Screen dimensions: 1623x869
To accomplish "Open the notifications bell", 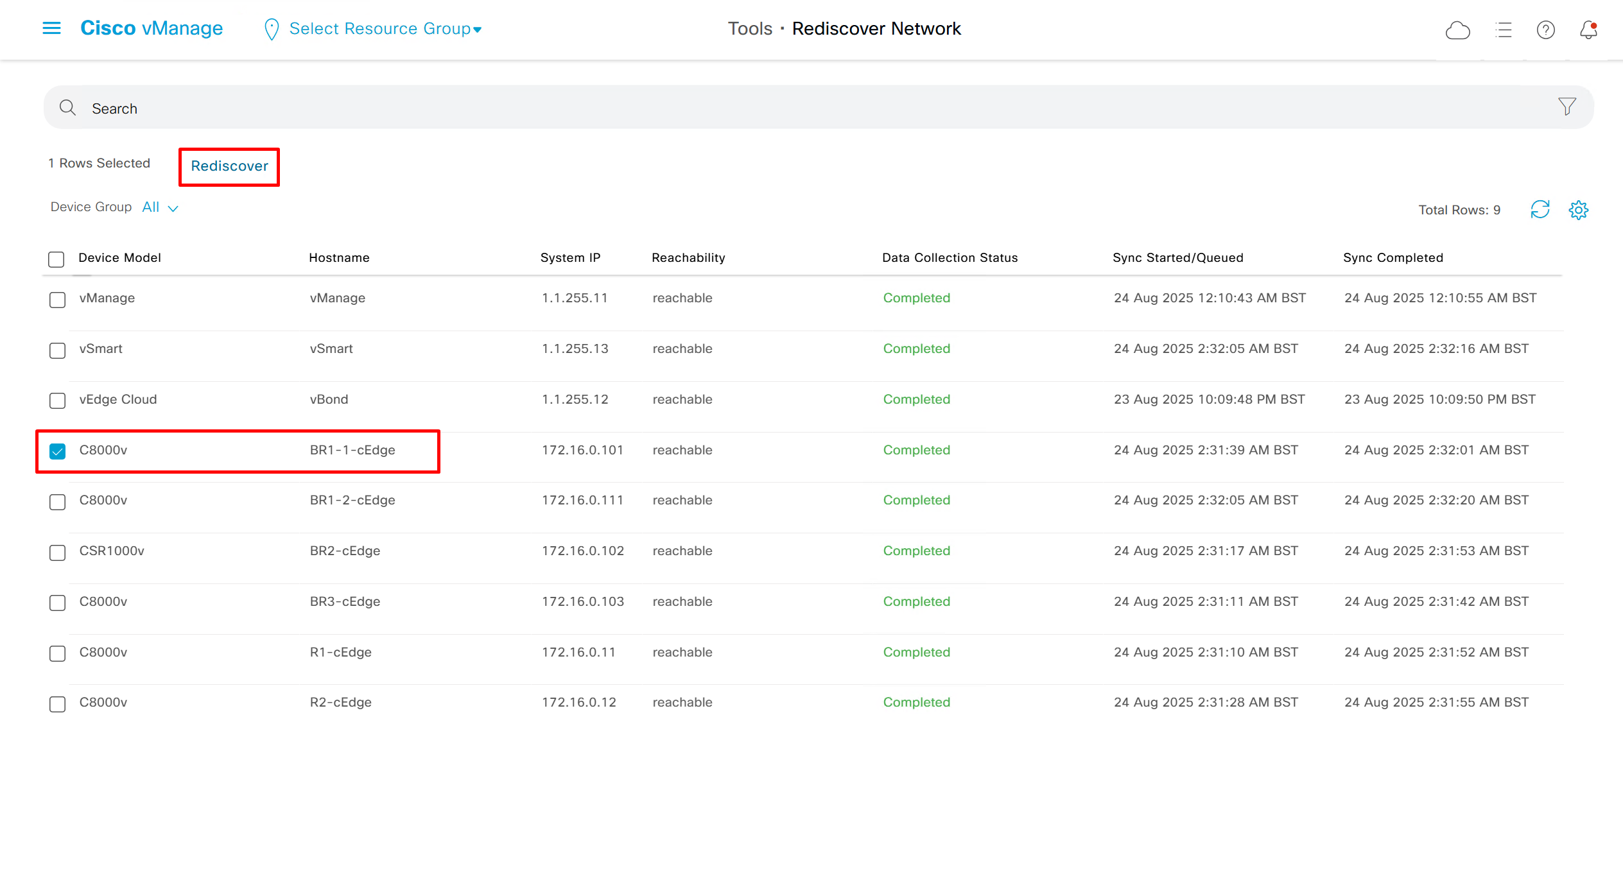I will (1588, 30).
